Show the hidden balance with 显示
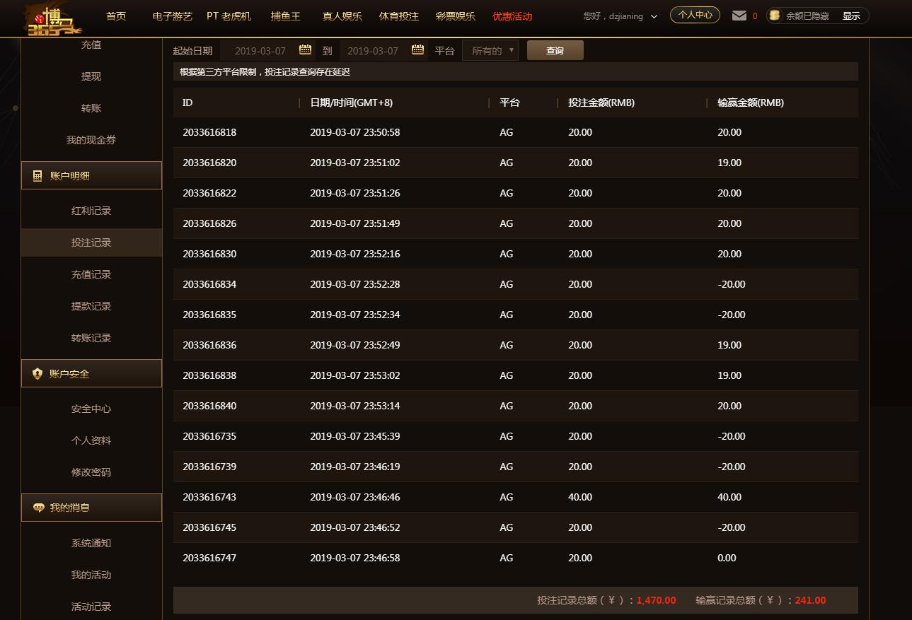This screenshot has width=912, height=620. click(x=851, y=16)
